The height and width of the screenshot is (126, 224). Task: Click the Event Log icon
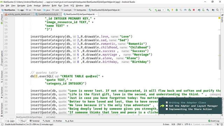[x=209, y=121]
